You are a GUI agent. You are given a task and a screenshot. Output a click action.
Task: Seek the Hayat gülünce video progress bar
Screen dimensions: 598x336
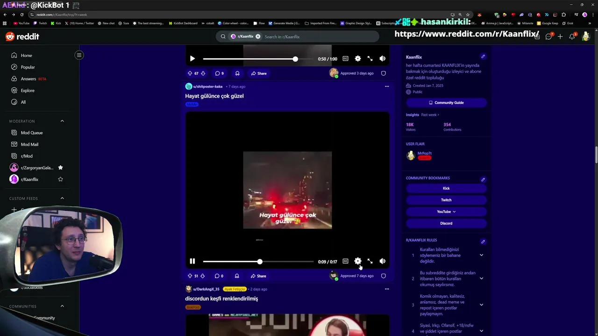click(x=257, y=261)
